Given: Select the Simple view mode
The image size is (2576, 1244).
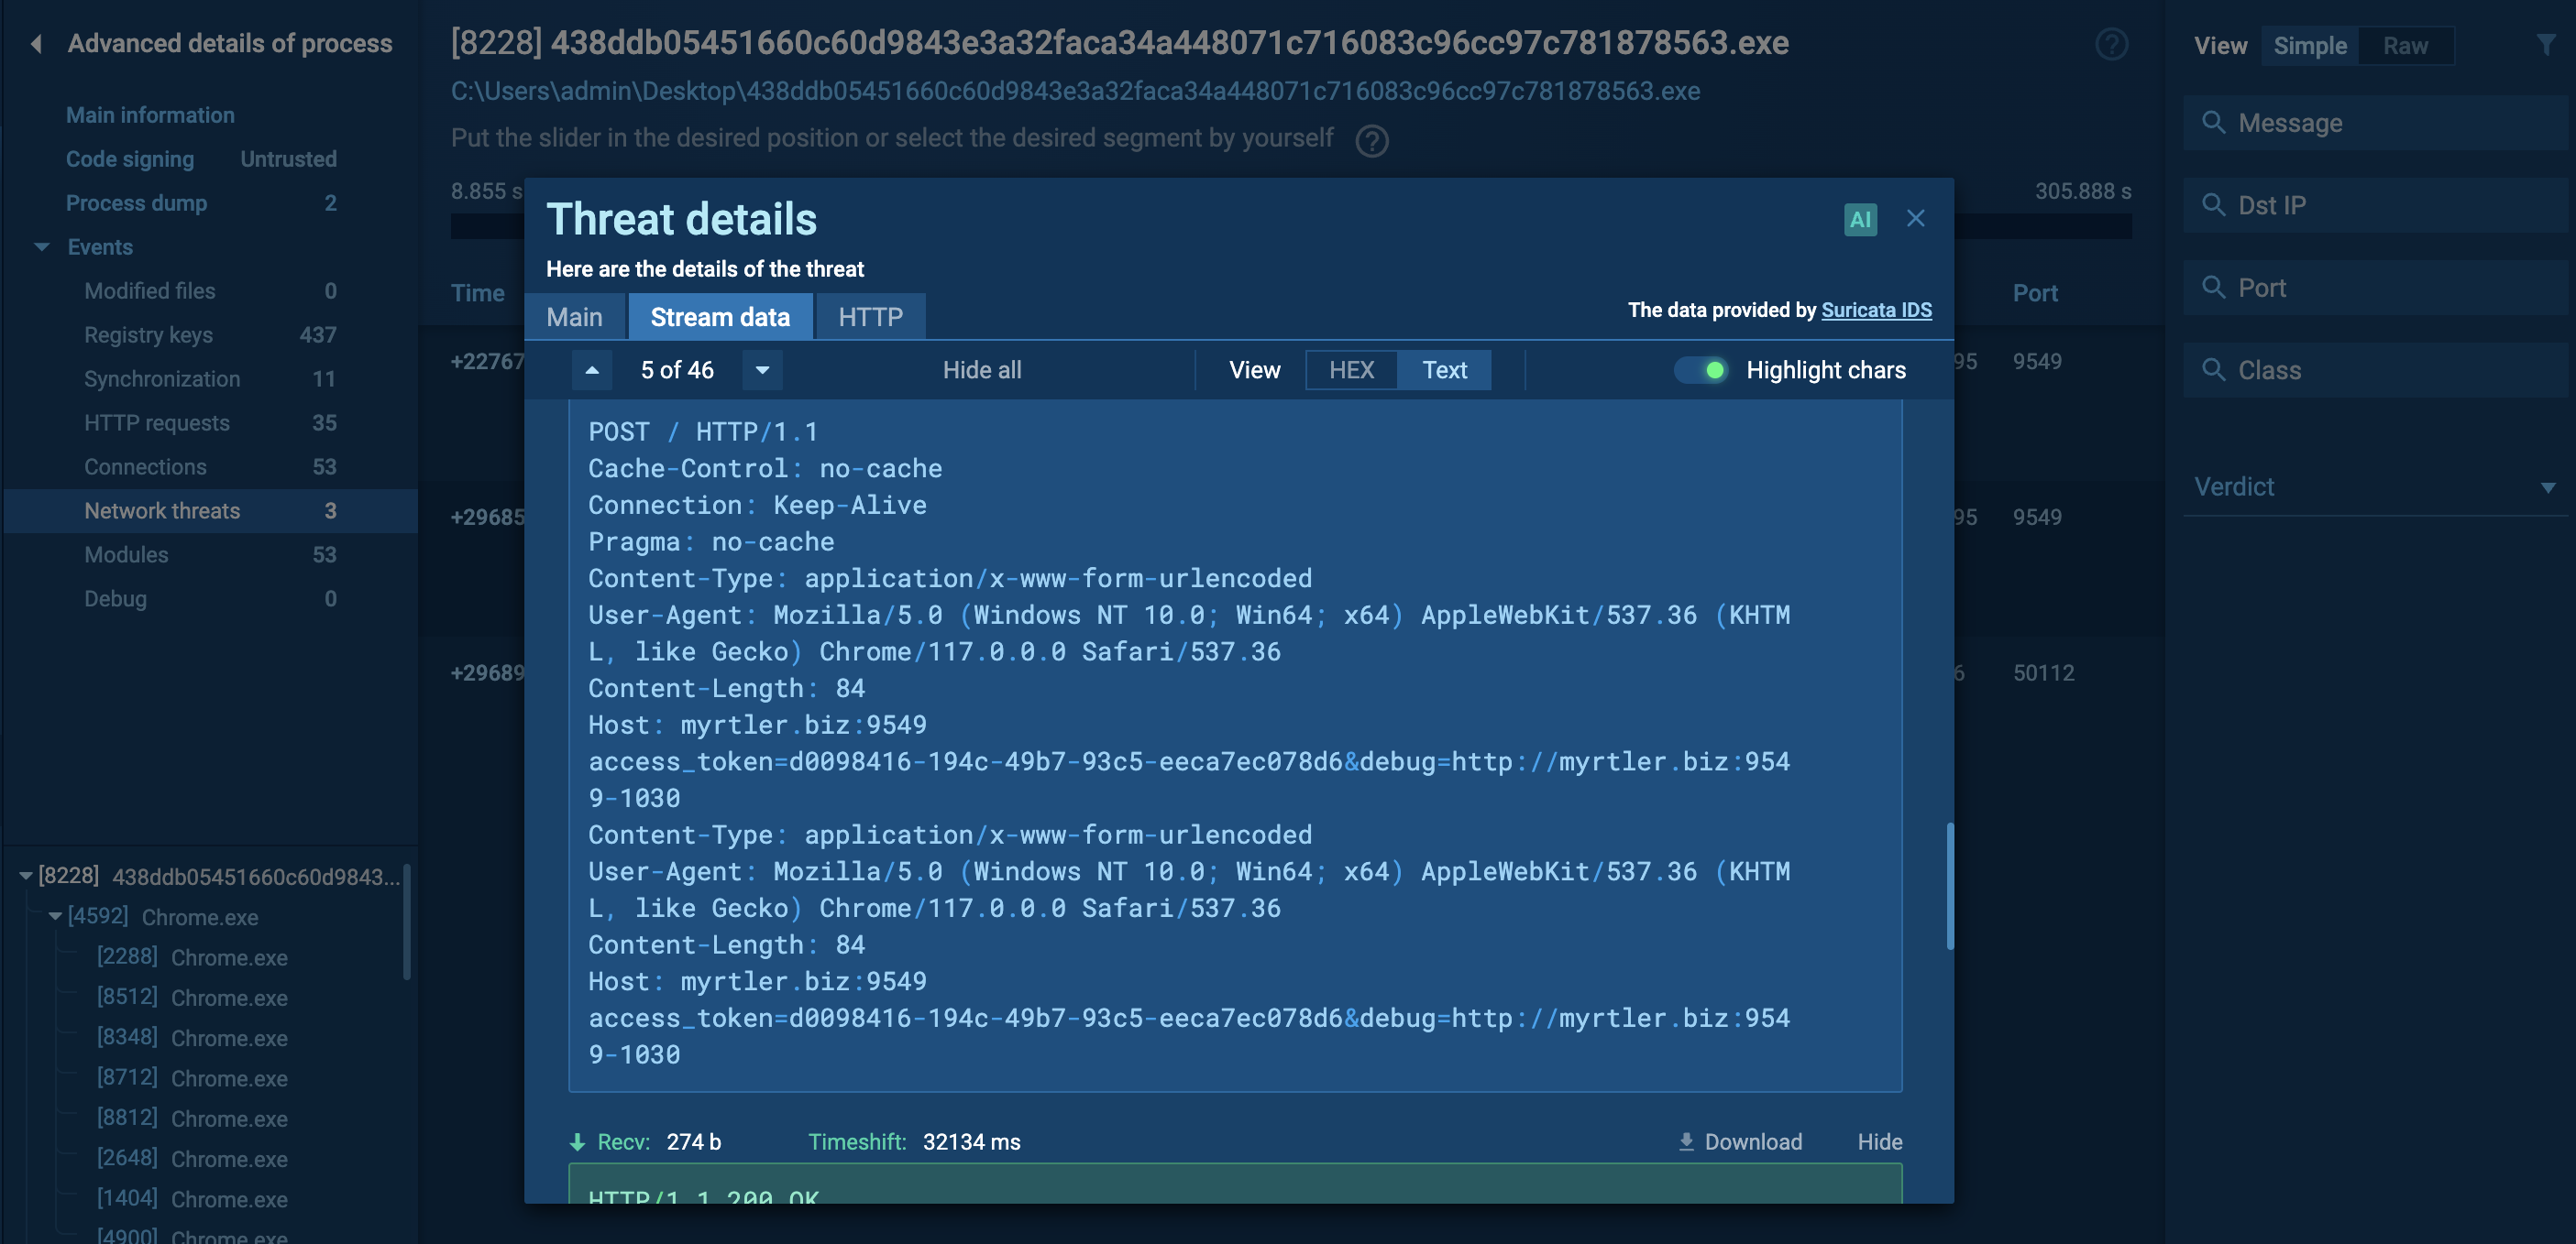Looking at the screenshot, I should (2309, 46).
